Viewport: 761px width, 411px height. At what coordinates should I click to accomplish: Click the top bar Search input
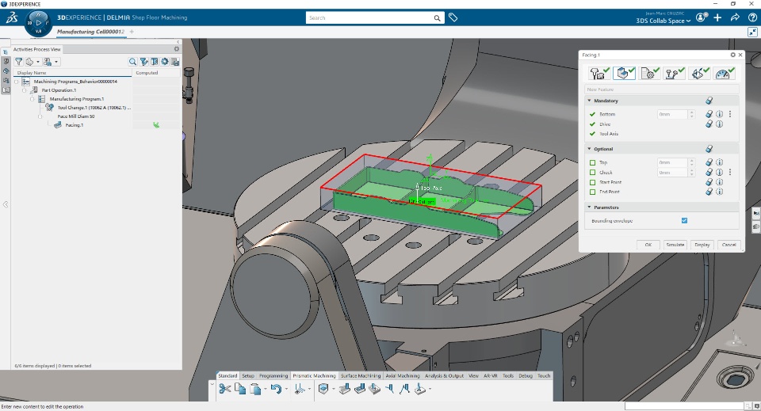369,18
